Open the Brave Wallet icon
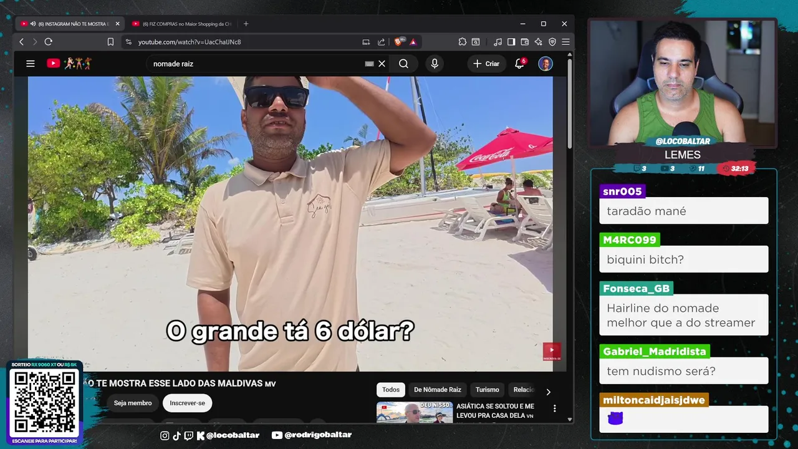 coord(525,42)
